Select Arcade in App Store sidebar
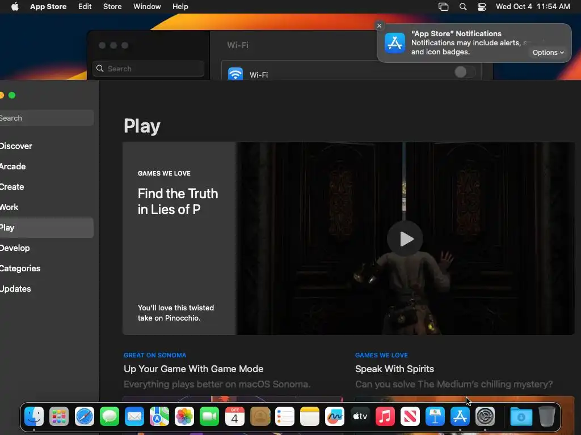 45,167
